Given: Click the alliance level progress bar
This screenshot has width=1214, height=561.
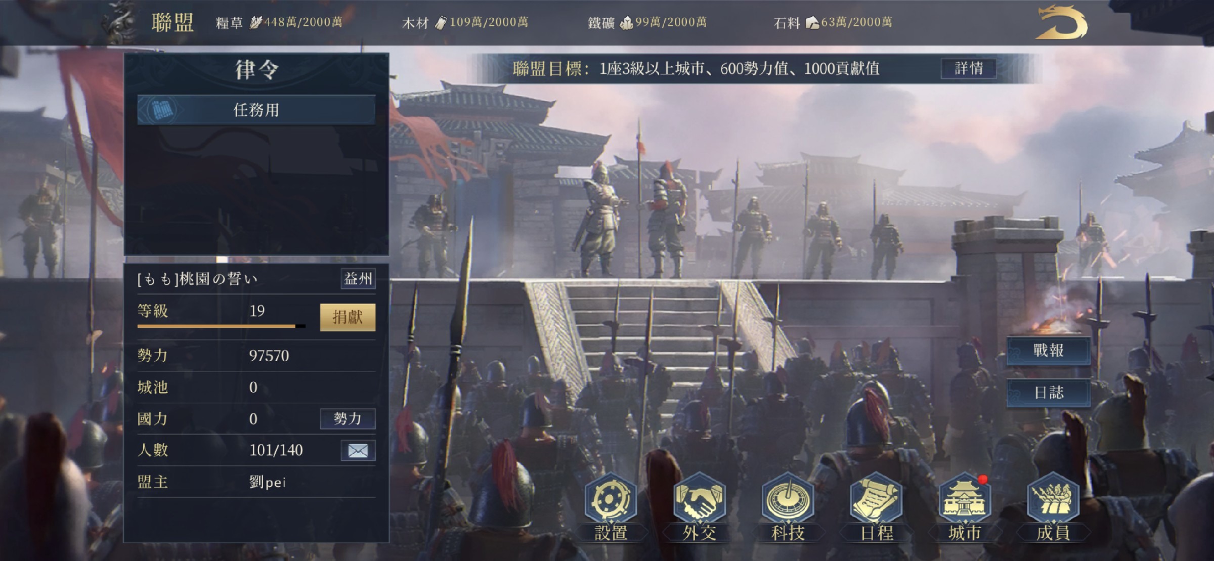Looking at the screenshot, I should (222, 326).
